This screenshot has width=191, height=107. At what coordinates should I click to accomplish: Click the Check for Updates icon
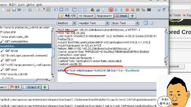pos(98,10)
